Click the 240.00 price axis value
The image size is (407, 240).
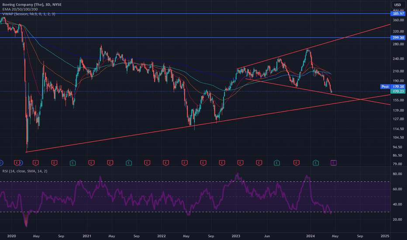(x=398, y=58)
